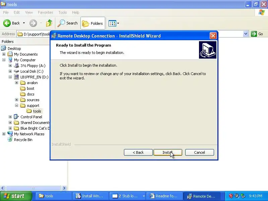Expand the 3½ Floppy (A:) node
The width and height of the screenshot is (268, 201).
point(10,66)
